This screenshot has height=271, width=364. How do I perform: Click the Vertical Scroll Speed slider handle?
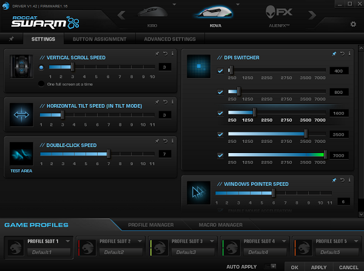[x=72, y=67]
